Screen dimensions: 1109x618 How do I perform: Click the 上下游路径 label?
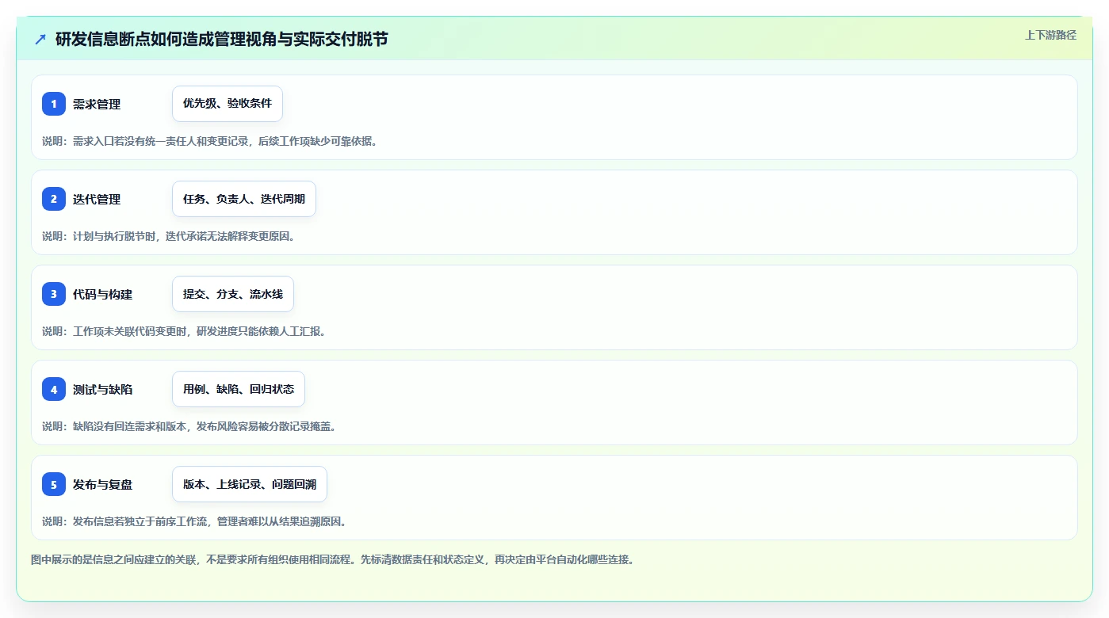click(1050, 35)
